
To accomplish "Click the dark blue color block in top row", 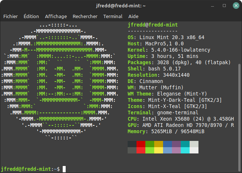I will (167, 144).
